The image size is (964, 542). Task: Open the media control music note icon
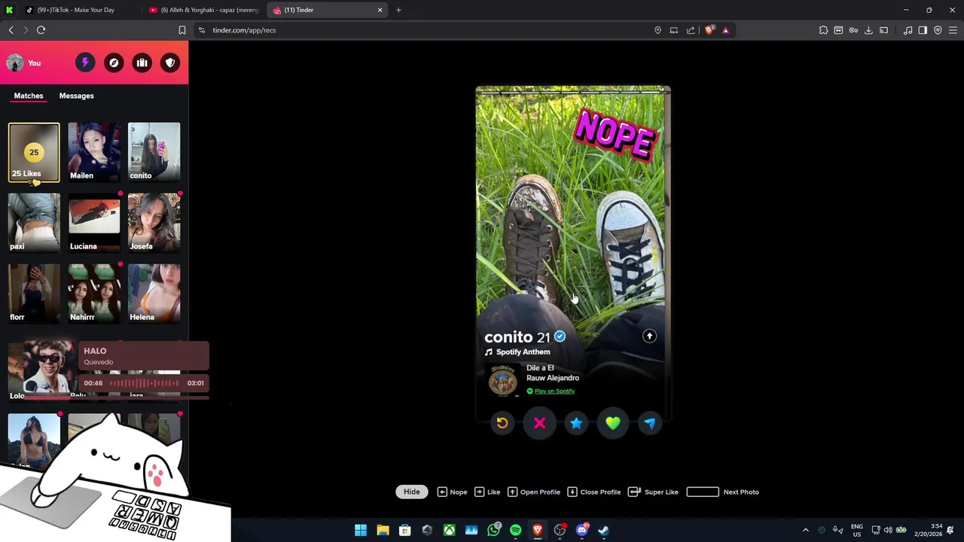tap(908, 30)
